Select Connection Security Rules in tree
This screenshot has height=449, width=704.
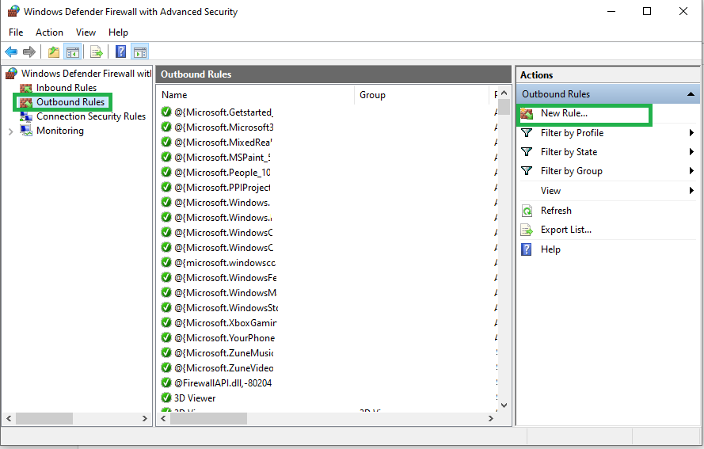(x=91, y=116)
